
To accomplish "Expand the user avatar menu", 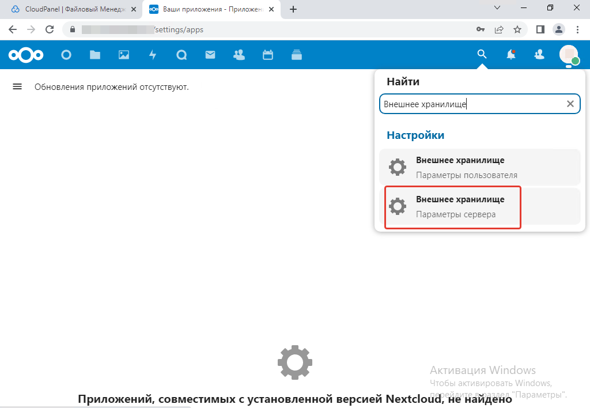I will coord(569,55).
